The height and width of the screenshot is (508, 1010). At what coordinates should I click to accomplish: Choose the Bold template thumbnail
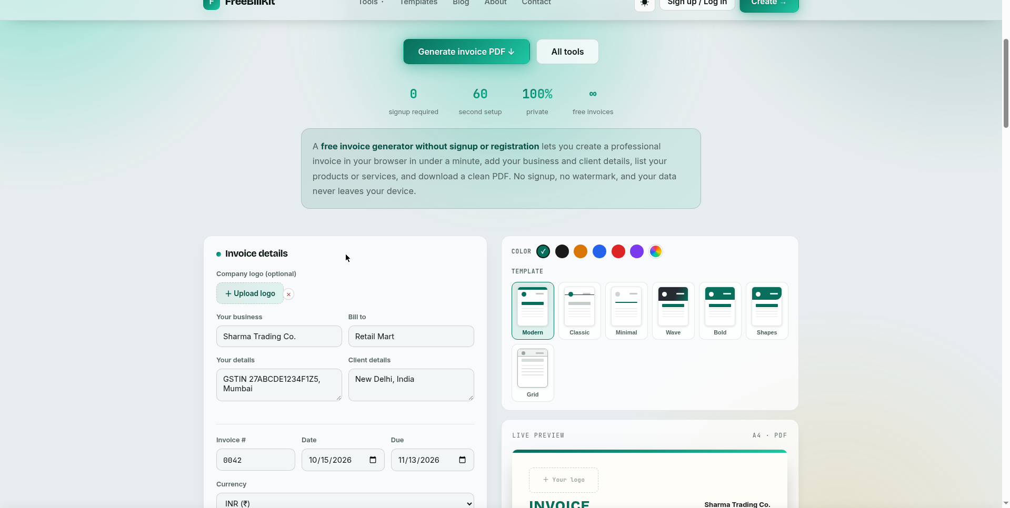coord(720,311)
